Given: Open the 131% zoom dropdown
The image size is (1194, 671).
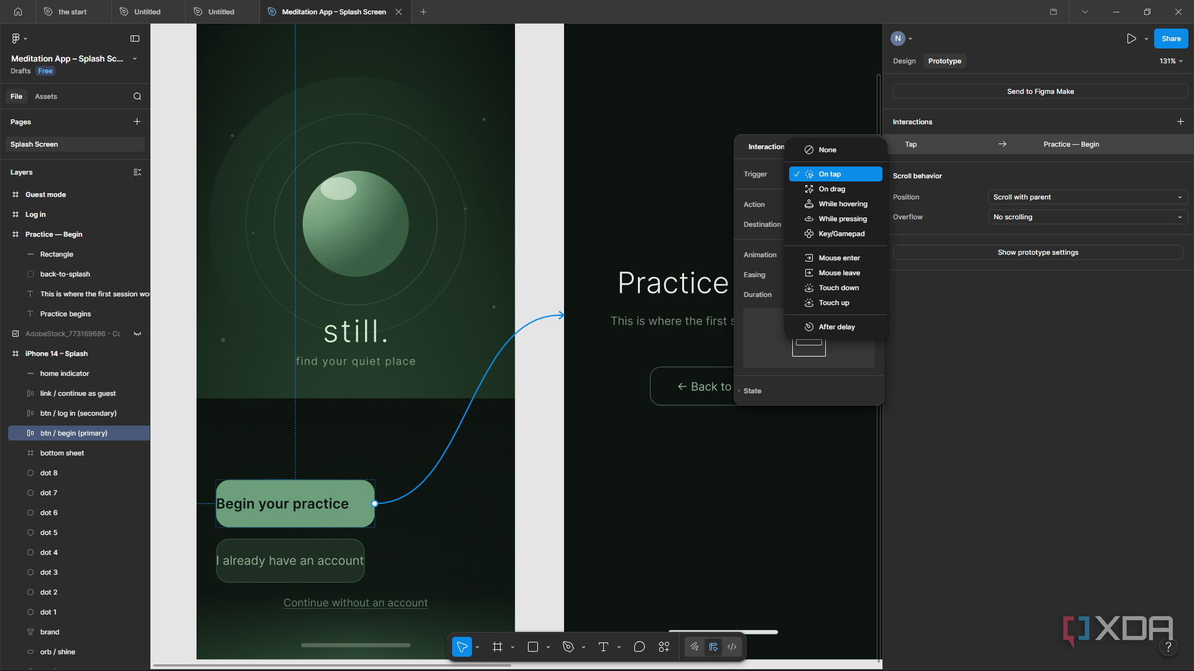Looking at the screenshot, I should pyautogui.click(x=1171, y=61).
